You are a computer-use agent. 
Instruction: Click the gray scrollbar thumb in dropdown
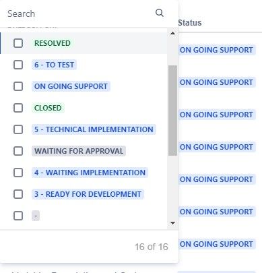point(172,111)
